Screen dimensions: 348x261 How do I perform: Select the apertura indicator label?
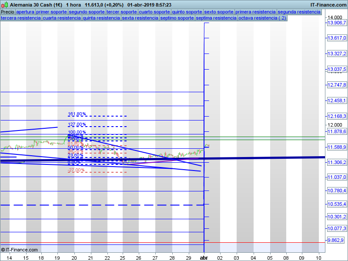coord(25,12)
